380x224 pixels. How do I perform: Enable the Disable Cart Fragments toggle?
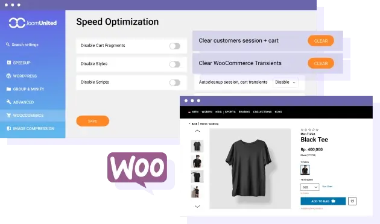(175, 46)
